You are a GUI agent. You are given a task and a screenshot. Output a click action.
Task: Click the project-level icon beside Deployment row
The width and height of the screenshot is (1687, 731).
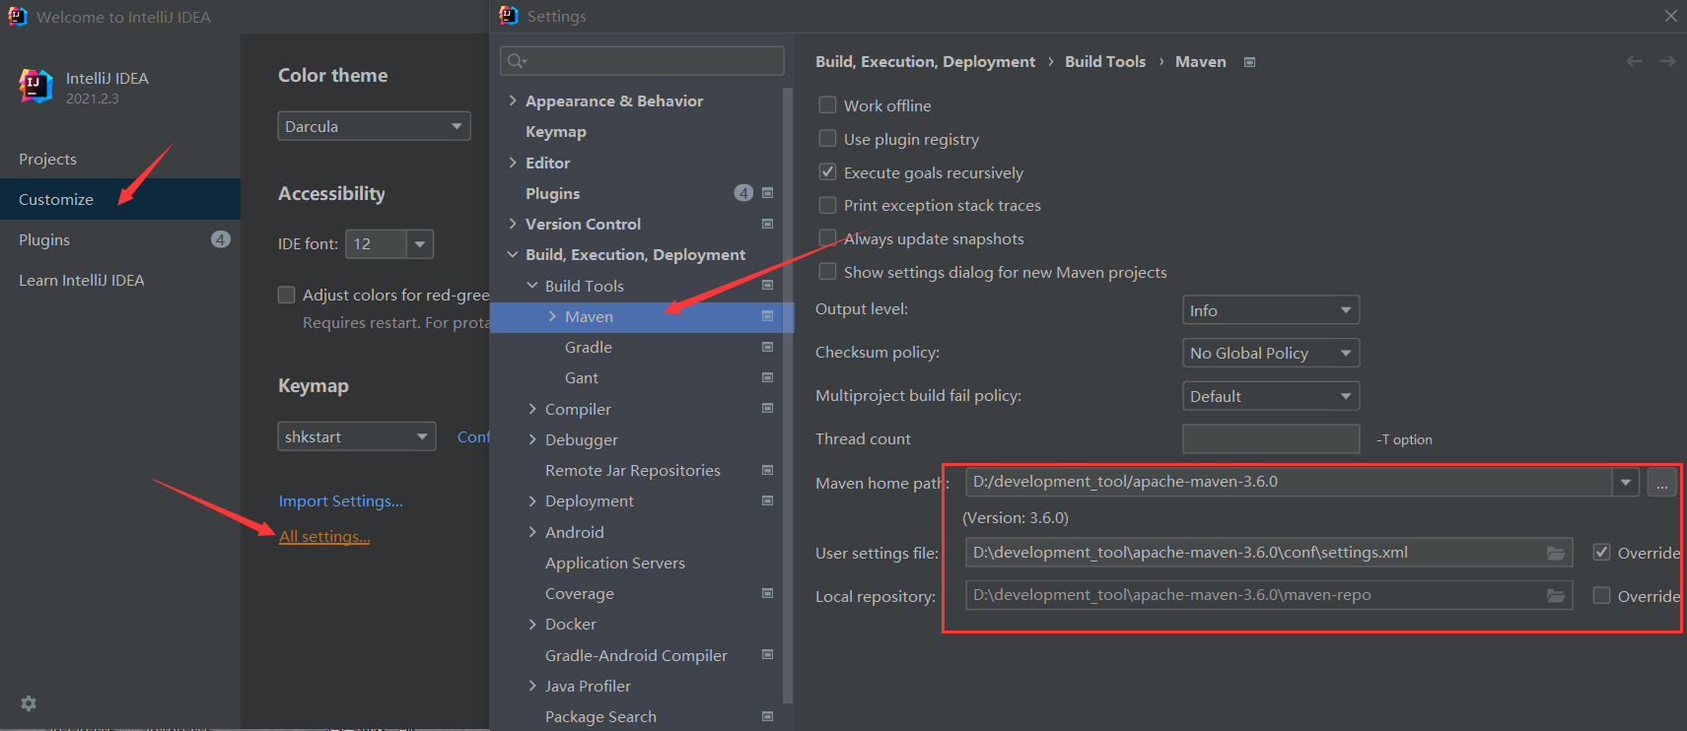[x=767, y=500]
